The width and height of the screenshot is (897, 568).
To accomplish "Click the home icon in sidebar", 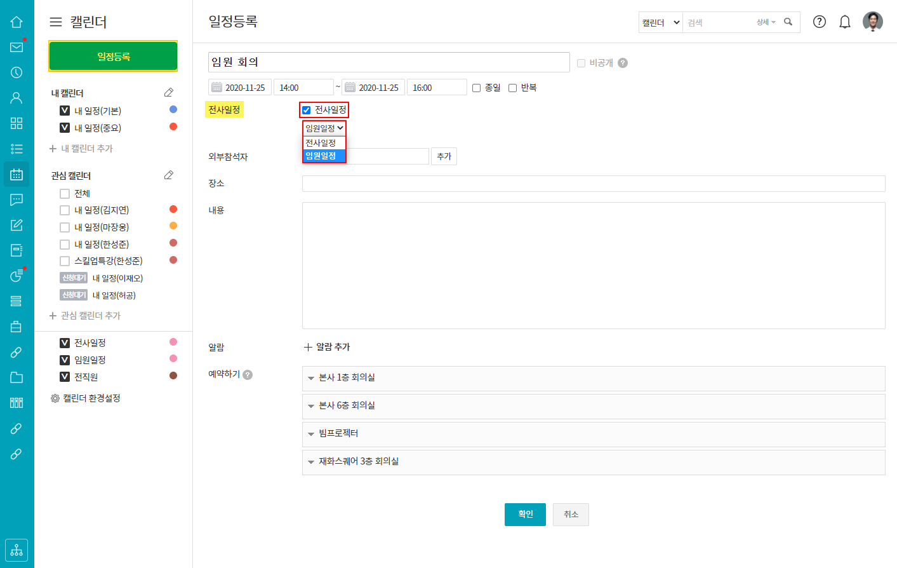I will click(17, 22).
